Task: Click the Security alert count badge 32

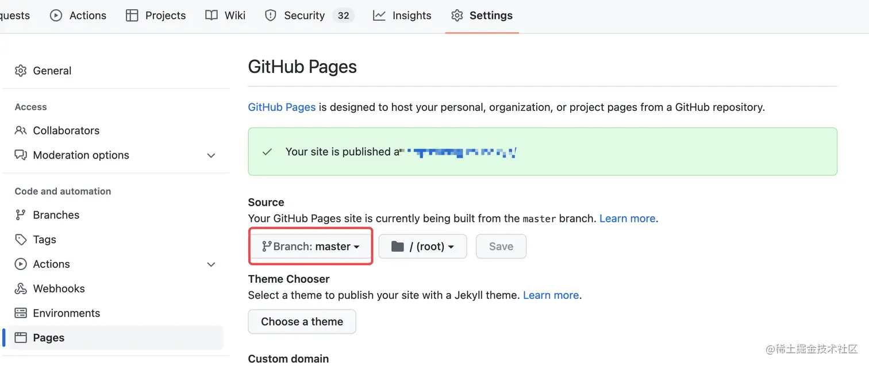Action: [344, 16]
